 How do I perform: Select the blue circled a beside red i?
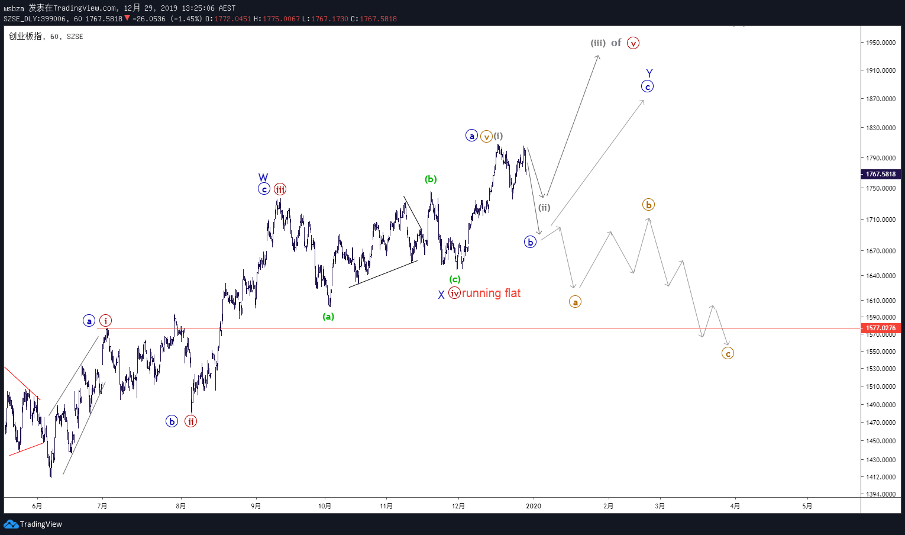[x=89, y=321]
